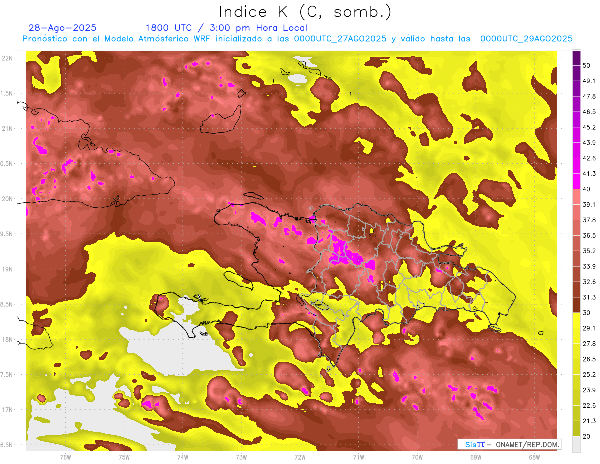
Task: Click the 17N latitude label
Action: tap(7, 410)
